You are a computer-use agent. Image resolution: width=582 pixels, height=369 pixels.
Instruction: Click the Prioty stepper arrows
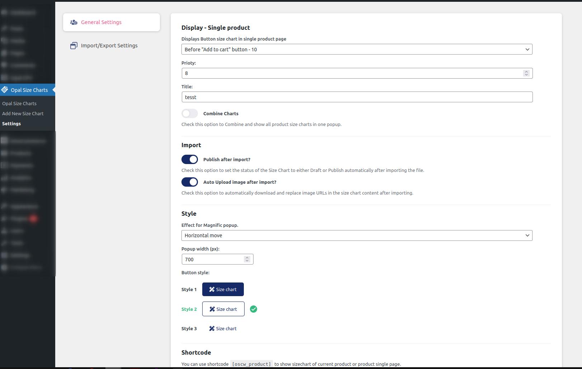point(526,73)
